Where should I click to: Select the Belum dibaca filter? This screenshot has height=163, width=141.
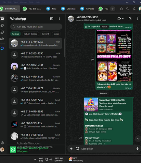[x=31, y=34]
